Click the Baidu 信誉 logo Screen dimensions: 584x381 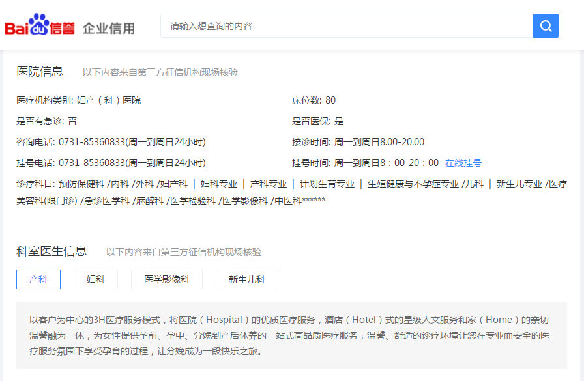(40, 26)
